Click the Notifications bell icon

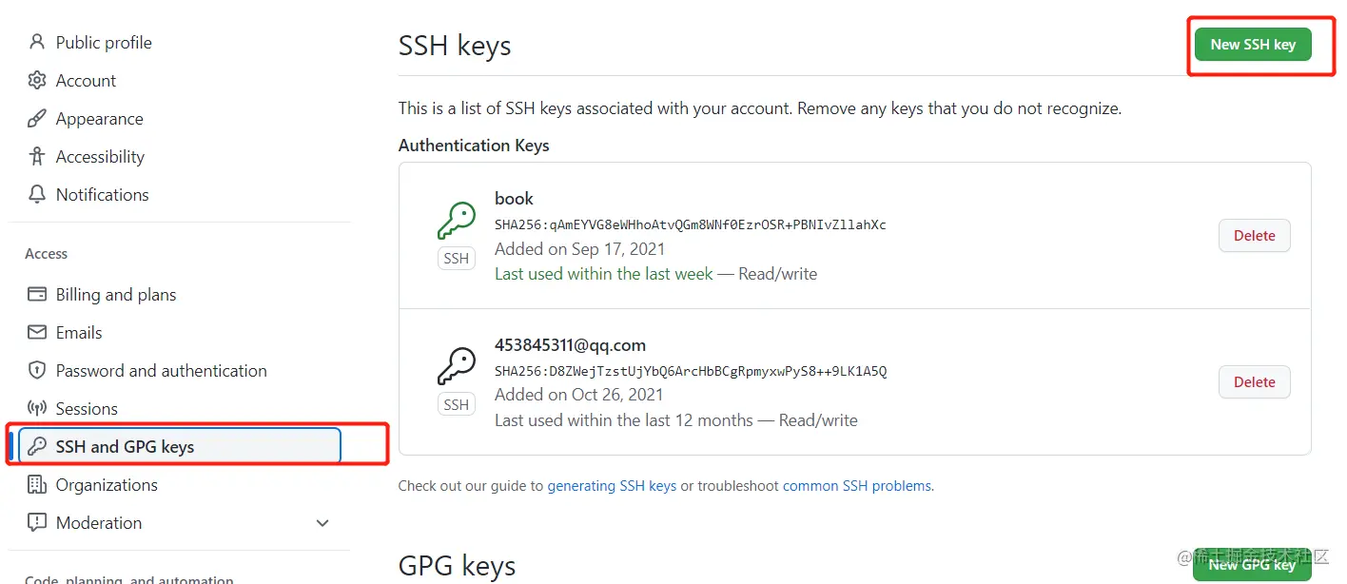click(37, 194)
